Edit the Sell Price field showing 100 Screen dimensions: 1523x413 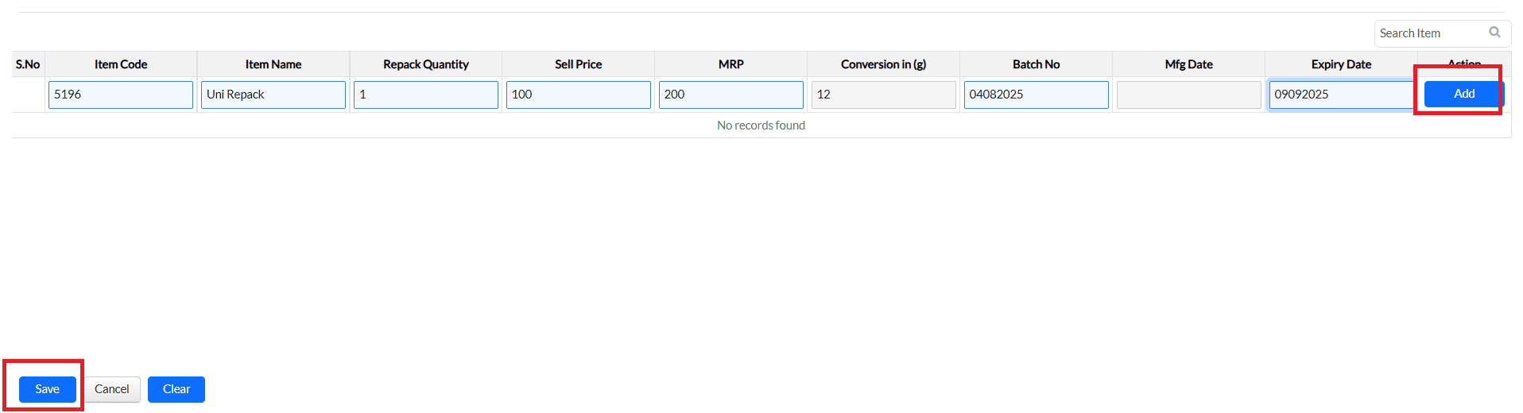click(x=579, y=95)
